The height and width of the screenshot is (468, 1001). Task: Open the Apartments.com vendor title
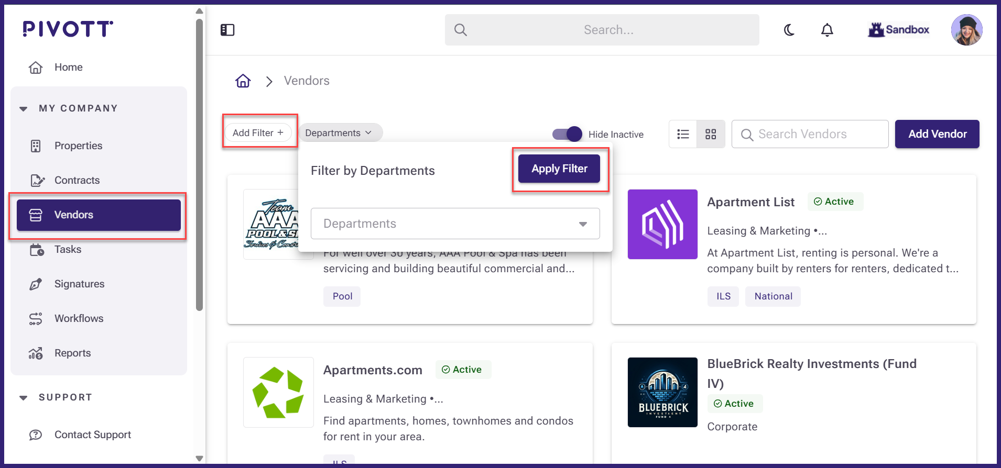373,370
